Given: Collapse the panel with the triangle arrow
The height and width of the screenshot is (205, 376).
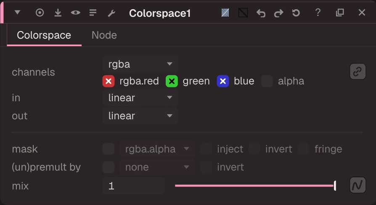Looking at the screenshot, I should [17, 12].
